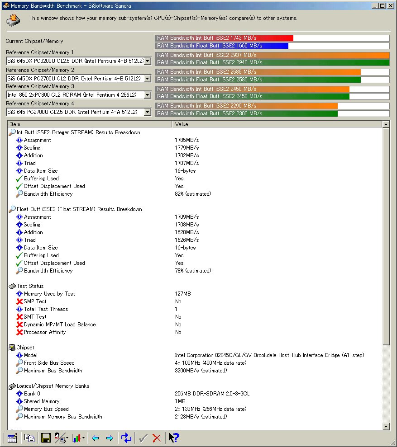Click the user and computer toolbar icon
Viewport: 397px width, 447px height.
60,438
